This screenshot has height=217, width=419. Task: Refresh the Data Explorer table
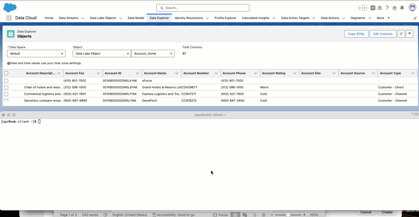401,34
